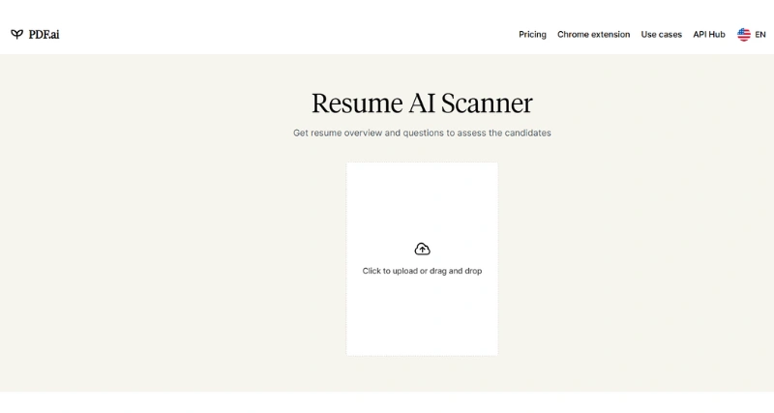
Task: Click the white section below the beige area
Action: 387,402
